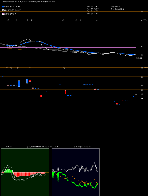148x196 pixels.
Task: Select the DOW MT: 20.27 label
Action: click(x=12, y=10)
